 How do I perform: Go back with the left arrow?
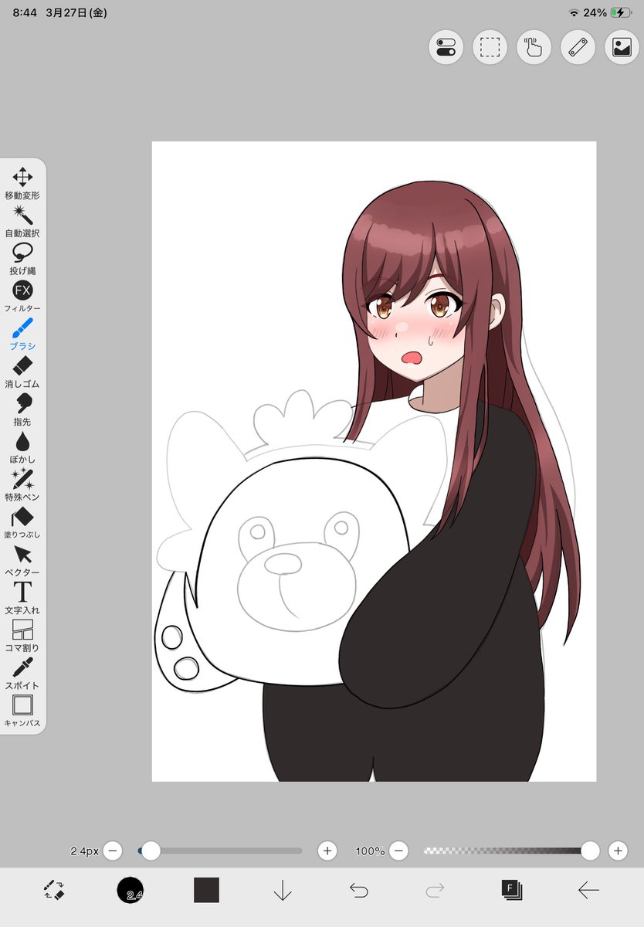click(588, 891)
